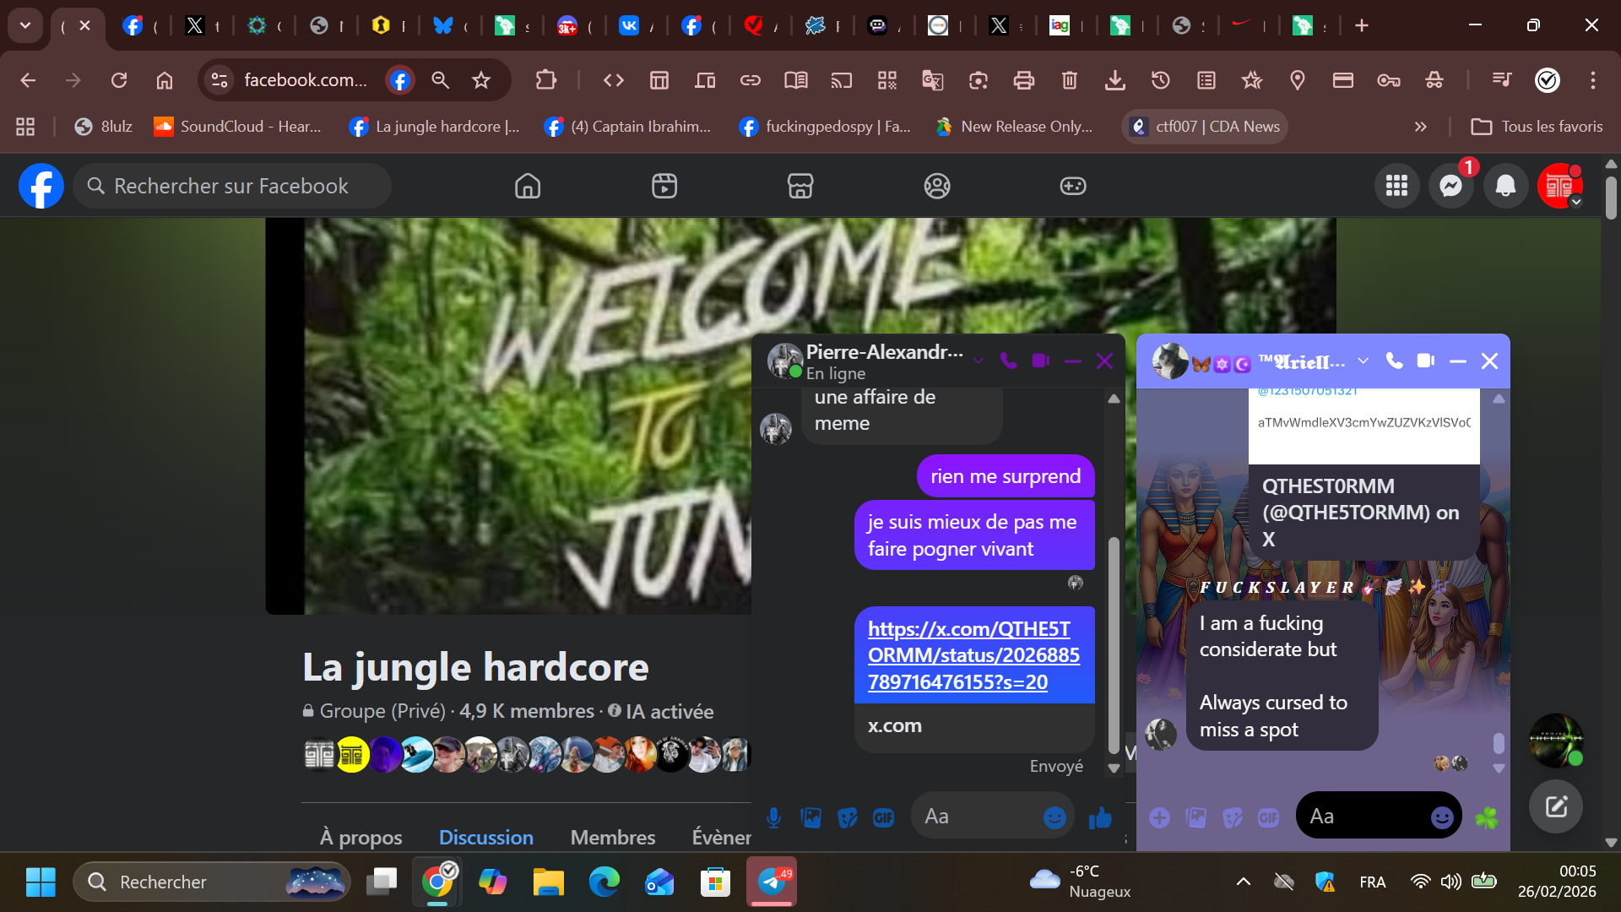This screenshot has width=1621, height=912.
Task: Click the GIF icon in Pierre-Alexandre chat
Action: 883,817
